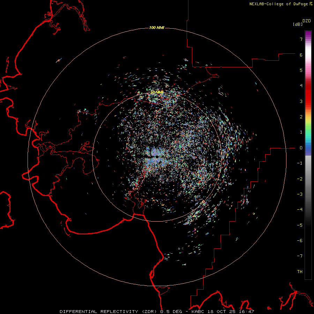Click the -7 dB value on the scale

point(300,256)
